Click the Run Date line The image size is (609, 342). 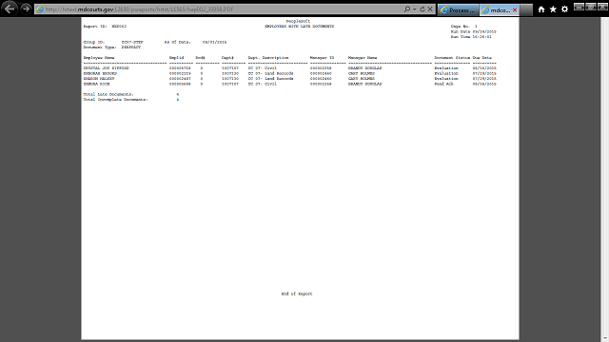[474, 31]
